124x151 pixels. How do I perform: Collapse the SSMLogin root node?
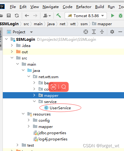click(x=7, y=39)
